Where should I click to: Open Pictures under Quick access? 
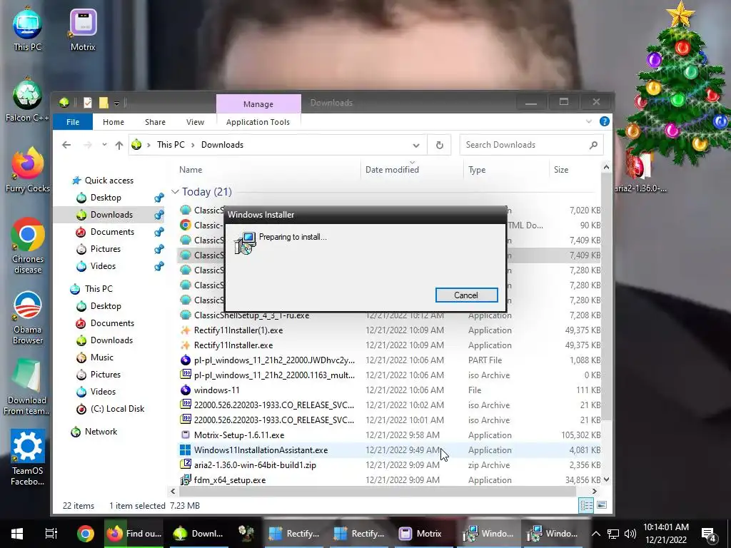click(x=106, y=249)
